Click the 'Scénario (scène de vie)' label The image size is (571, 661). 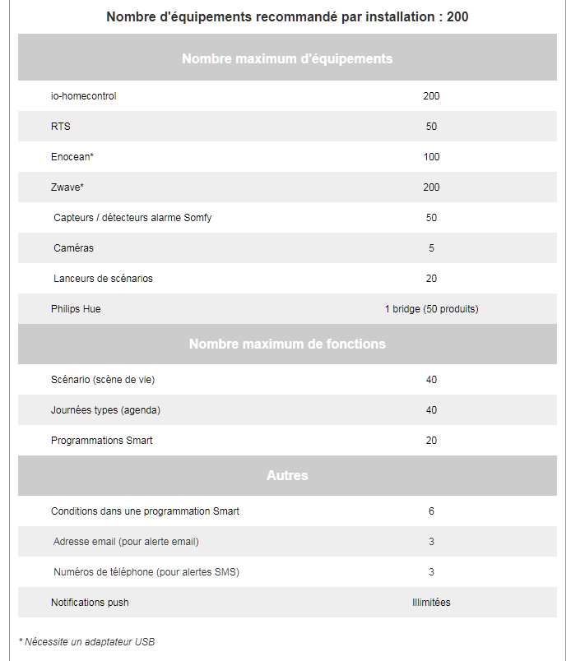point(103,380)
